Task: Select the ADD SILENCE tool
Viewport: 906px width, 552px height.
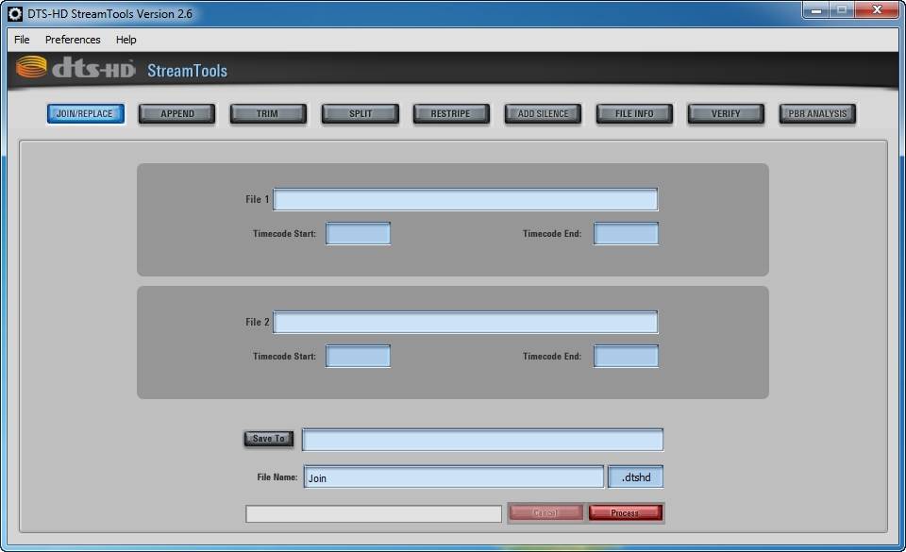Action: (x=543, y=114)
